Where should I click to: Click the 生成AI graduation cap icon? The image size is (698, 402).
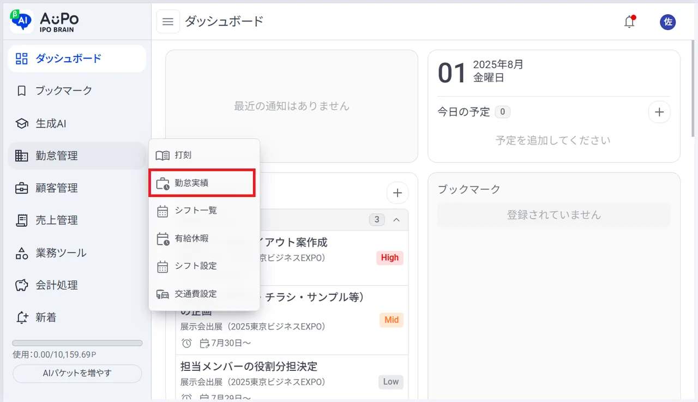click(x=21, y=123)
